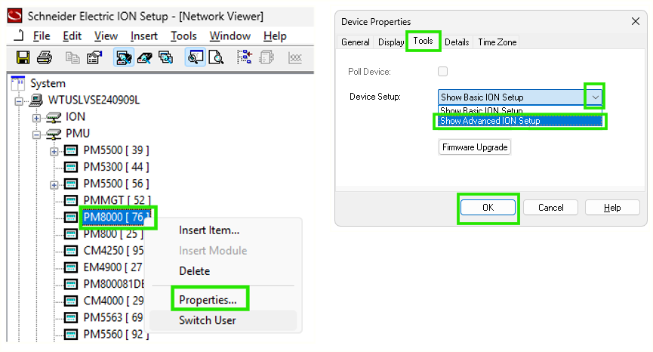Select the PM800081DE device row
This screenshot has height=352, width=653.
[113, 284]
